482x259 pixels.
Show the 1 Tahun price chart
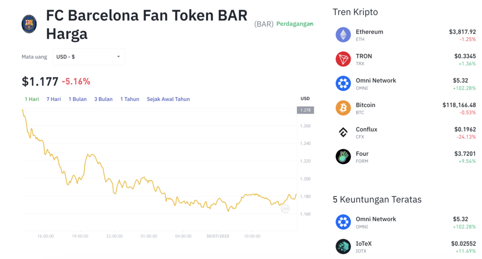tap(130, 99)
